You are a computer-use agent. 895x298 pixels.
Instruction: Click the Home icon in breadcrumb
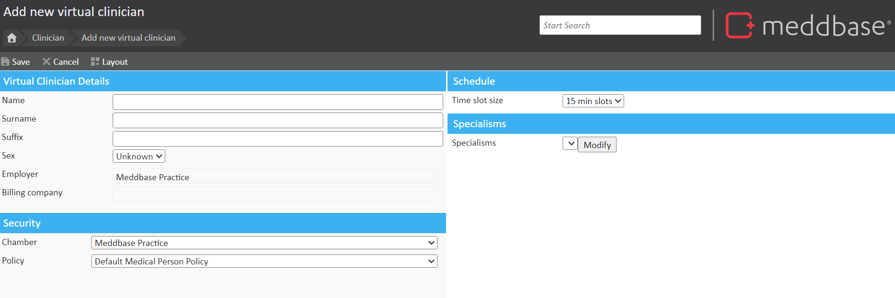click(x=12, y=38)
